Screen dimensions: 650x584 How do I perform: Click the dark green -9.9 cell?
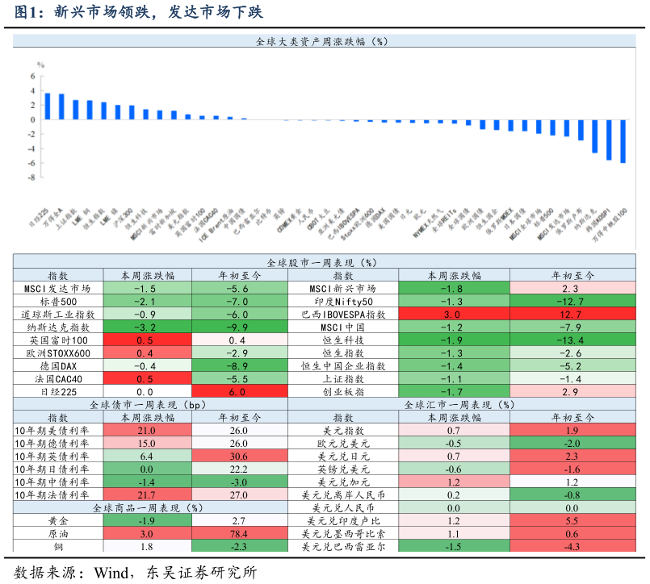(x=238, y=327)
